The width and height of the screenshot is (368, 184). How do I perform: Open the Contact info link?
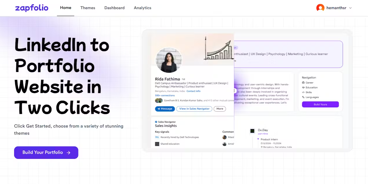193,91
